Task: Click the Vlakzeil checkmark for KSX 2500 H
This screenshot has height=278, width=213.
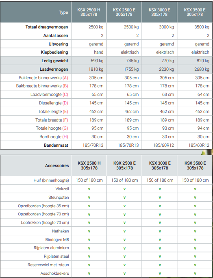Action: click(89, 189)
